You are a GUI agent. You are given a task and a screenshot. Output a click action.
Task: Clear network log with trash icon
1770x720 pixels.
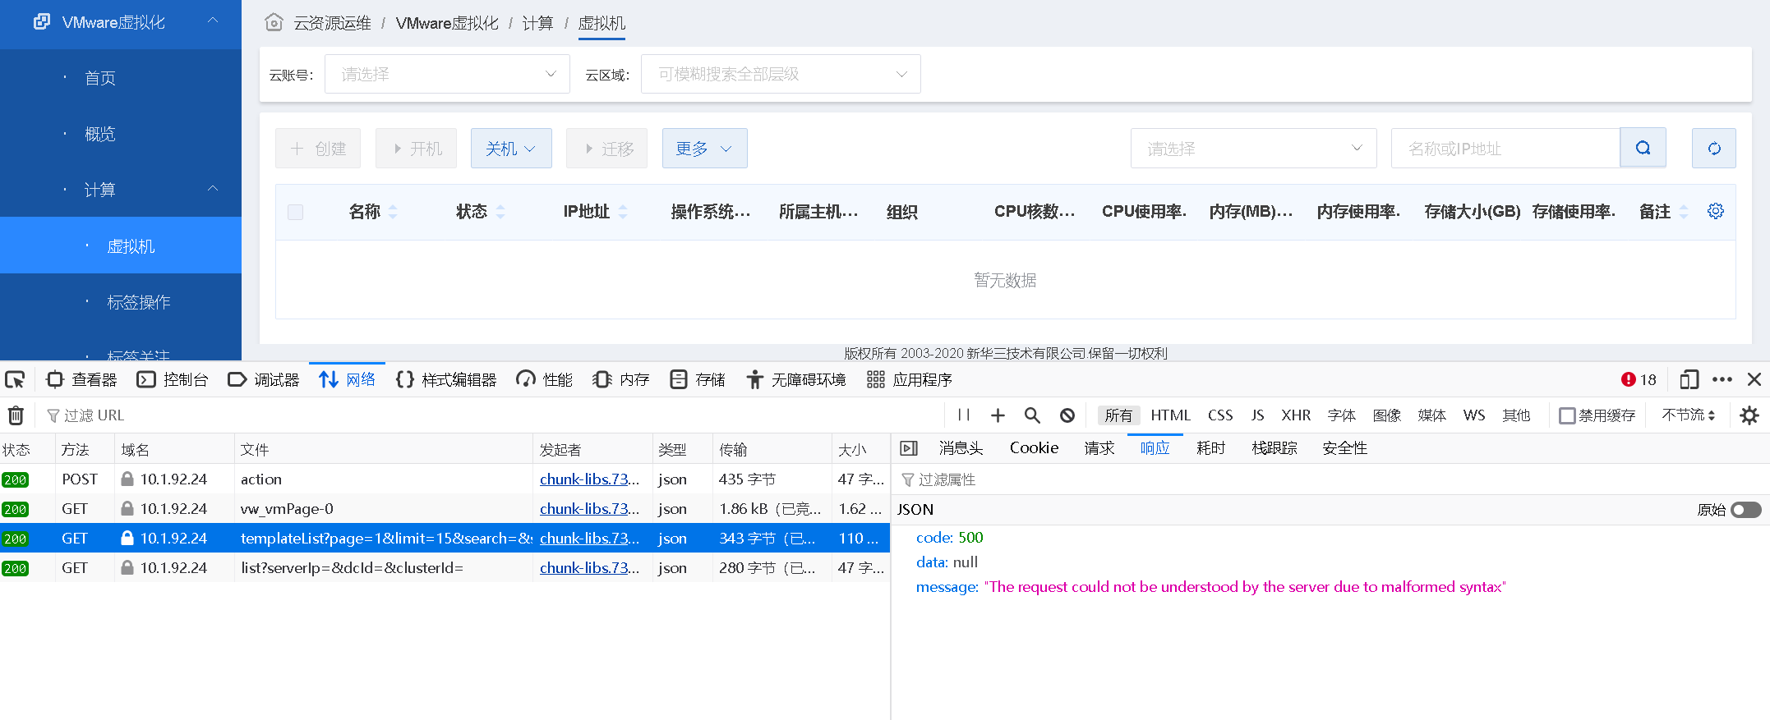pos(16,415)
